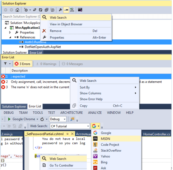Image resolution: width=173 pixels, height=170 pixels.
Task: Open the HELP menu
Action: 130,113
